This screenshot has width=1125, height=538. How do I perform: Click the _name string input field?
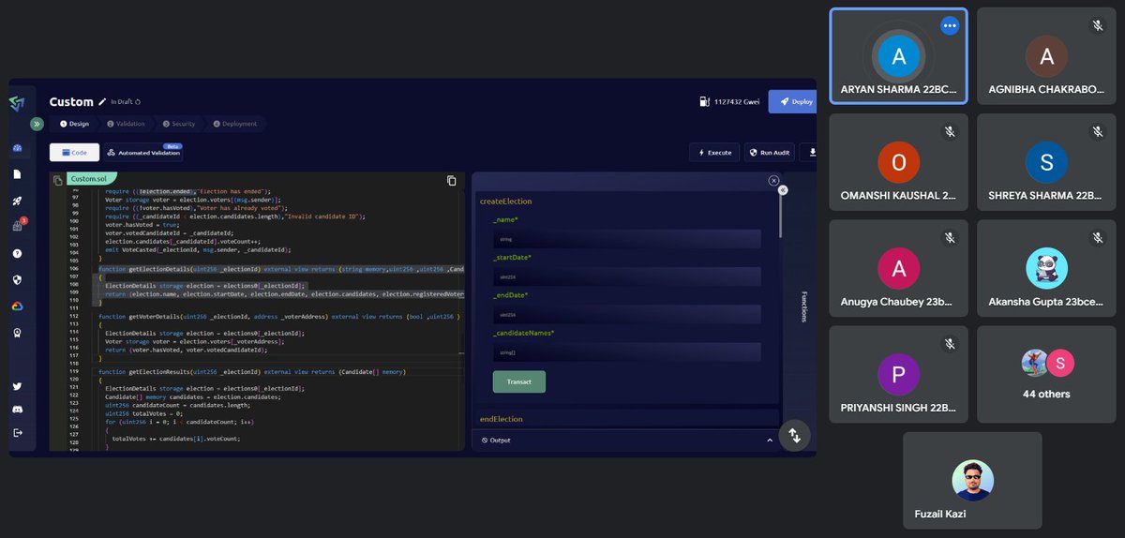(x=627, y=239)
